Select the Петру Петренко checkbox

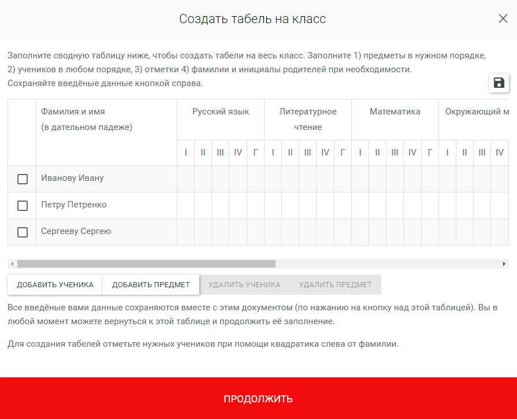23,206
